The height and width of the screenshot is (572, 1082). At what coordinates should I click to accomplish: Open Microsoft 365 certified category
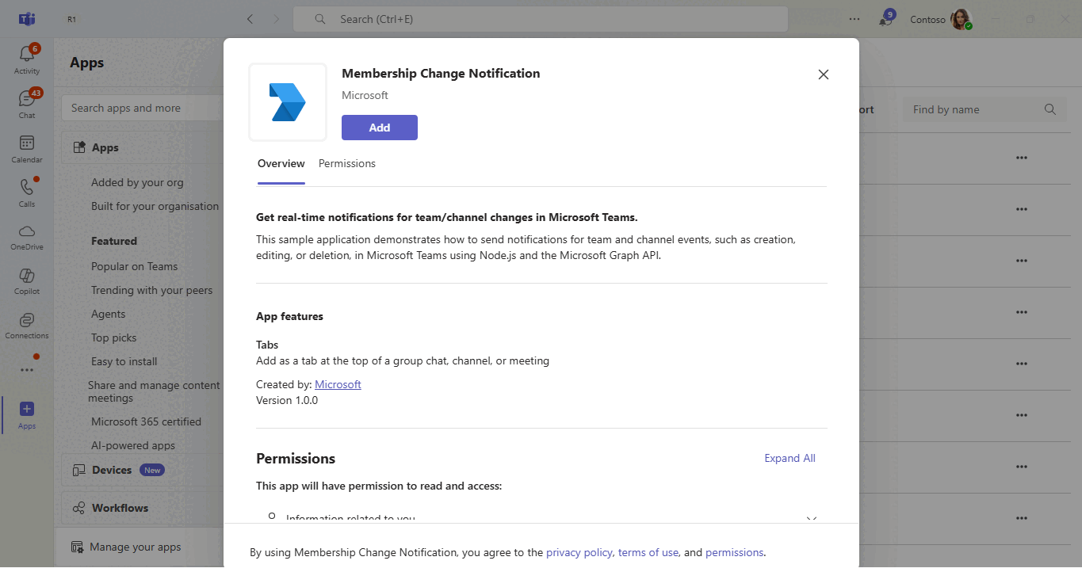point(146,422)
